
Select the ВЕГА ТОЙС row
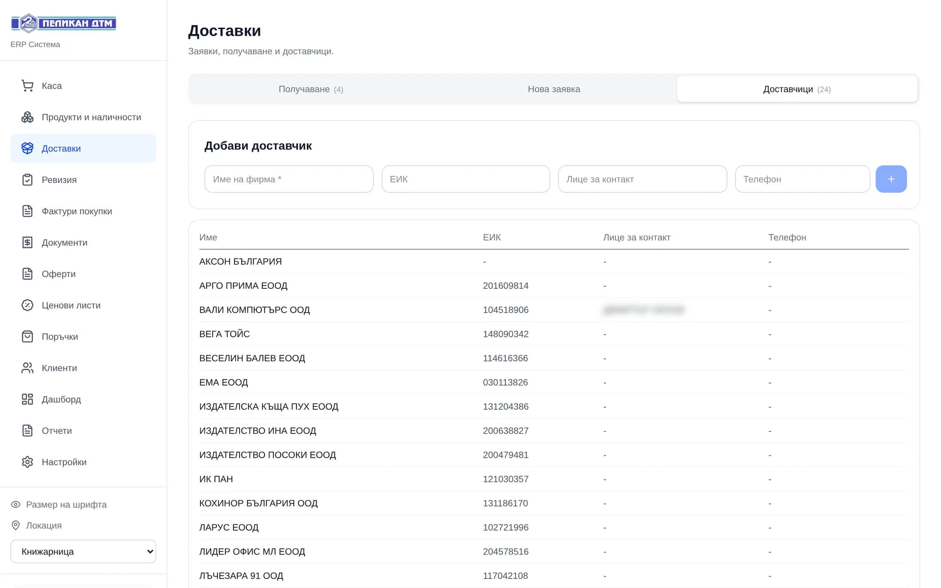point(554,334)
